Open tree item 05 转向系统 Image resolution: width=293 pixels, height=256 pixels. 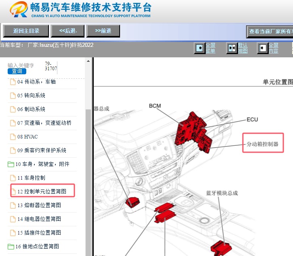point(31,95)
